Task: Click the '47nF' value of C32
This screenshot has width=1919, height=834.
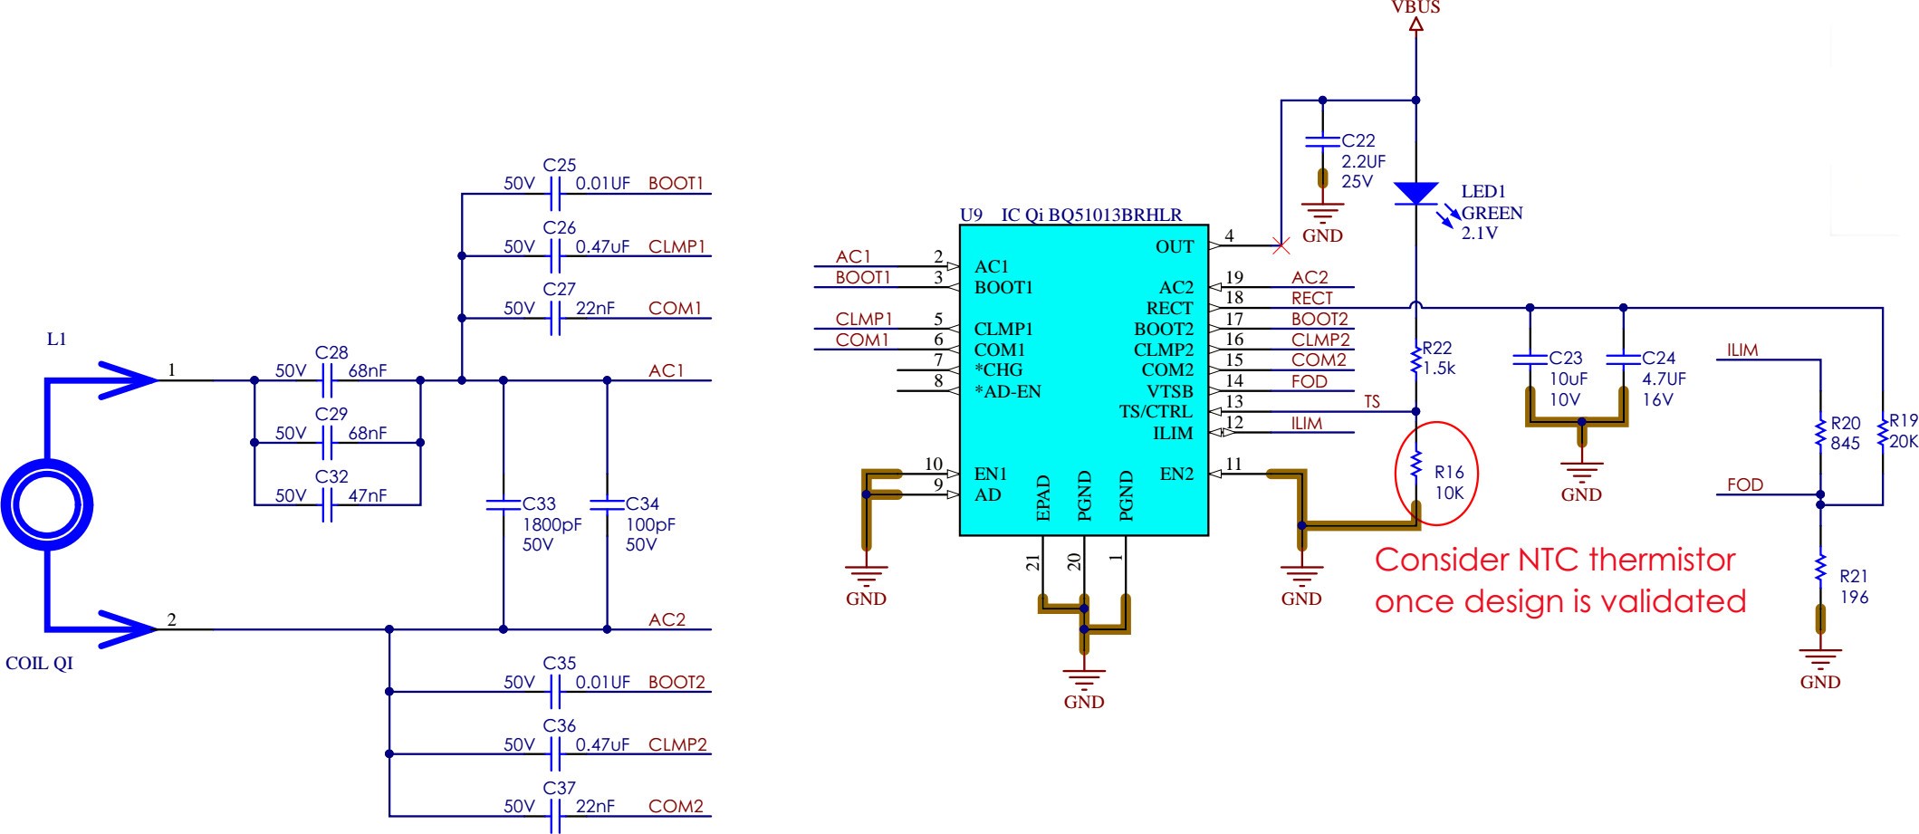Action: (368, 495)
